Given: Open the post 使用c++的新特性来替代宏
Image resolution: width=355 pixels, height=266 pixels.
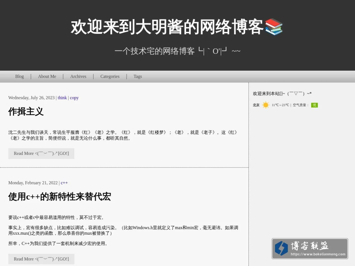Looking at the screenshot, I should click(x=60, y=197).
